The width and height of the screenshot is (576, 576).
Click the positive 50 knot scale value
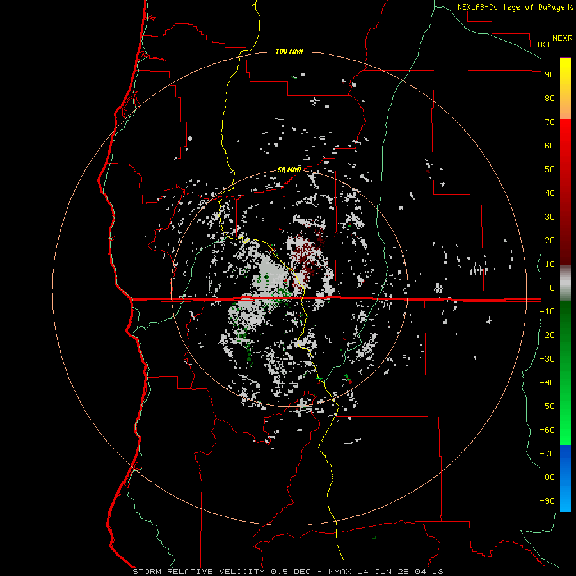[x=550, y=170]
